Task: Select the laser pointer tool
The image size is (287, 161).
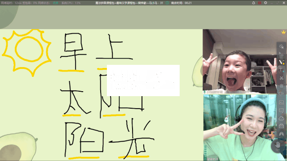Action: point(282,47)
